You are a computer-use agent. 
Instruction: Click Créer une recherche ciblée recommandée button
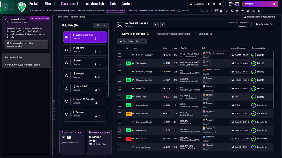coord(26,45)
